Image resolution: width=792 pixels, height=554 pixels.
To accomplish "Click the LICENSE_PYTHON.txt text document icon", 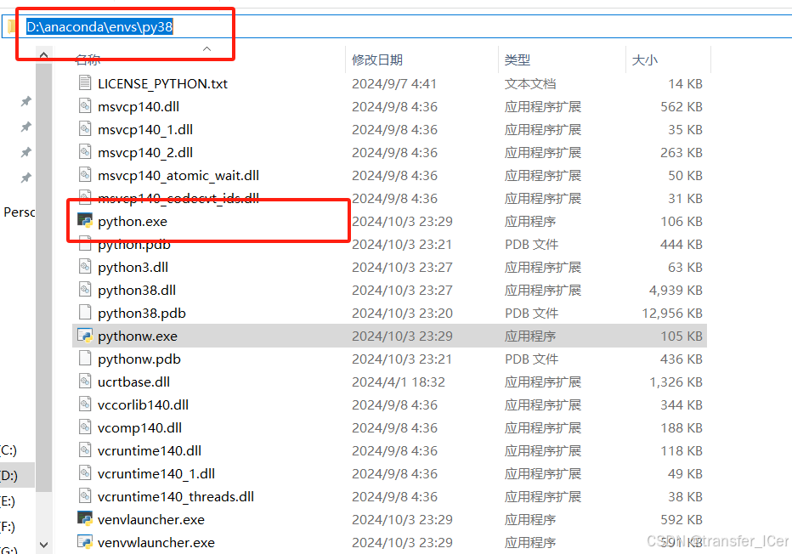I will [85, 83].
